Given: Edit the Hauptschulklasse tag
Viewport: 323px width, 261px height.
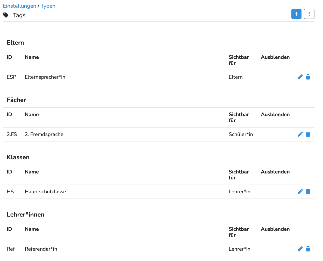Looking at the screenshot, I should 300,192.
